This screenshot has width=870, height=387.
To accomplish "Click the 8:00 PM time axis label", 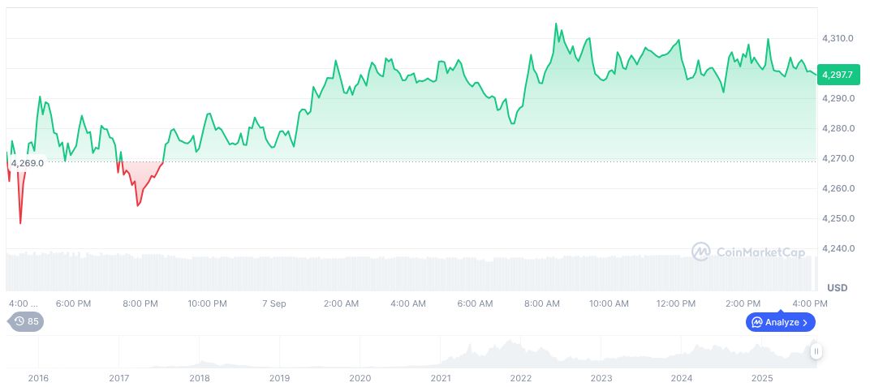I will (140, 303).
